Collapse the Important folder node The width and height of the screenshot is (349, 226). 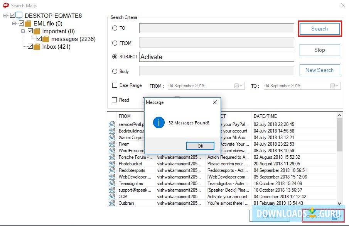coord(23,31)
